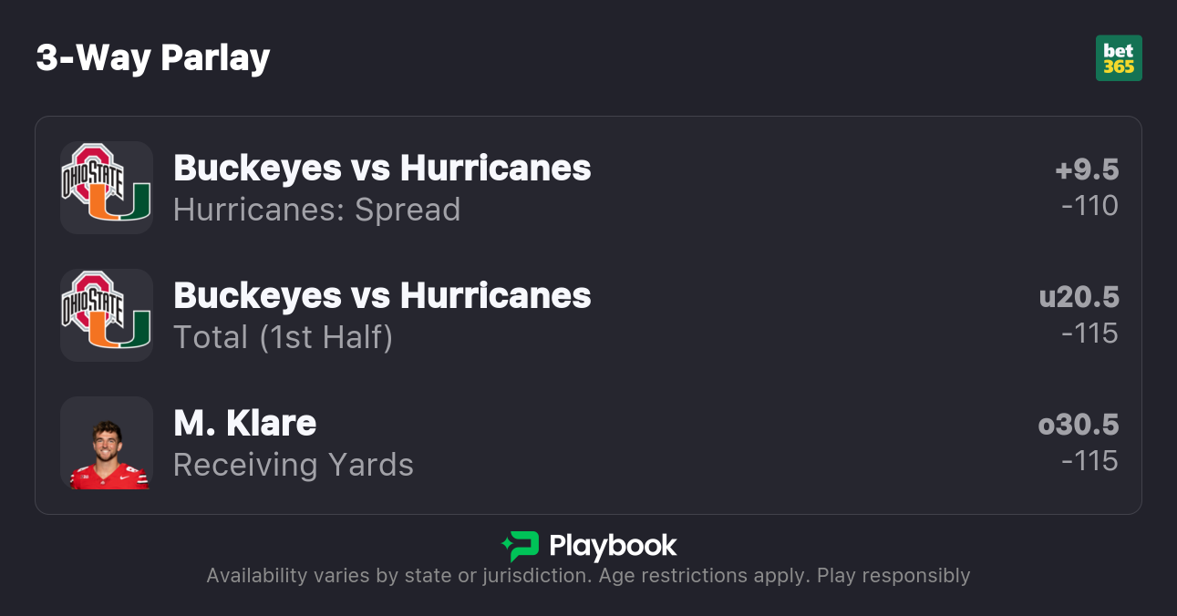Click M. Klare's player headshot
Viewport: 1177px width, 616px height.
(x=107, y=443)
